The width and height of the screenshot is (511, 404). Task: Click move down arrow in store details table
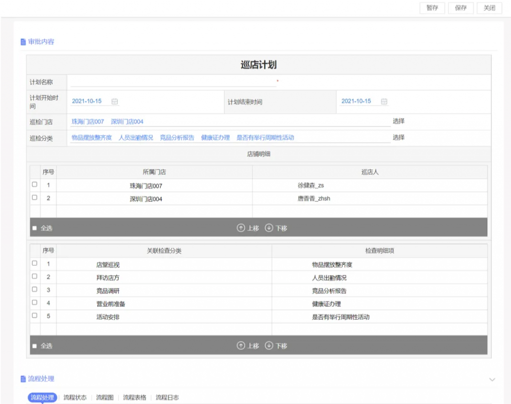[269, 228]
